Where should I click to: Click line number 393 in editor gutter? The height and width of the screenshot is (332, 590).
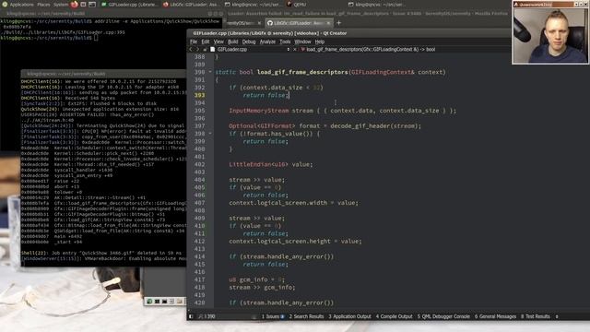[x=199, y=95]
